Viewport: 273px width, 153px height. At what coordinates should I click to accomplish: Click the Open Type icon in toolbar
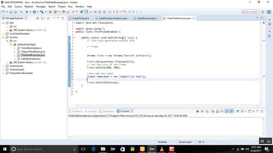tap(64, 12)
